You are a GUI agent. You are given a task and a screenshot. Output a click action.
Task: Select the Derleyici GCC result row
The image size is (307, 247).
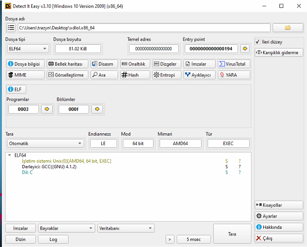point(49,166)
